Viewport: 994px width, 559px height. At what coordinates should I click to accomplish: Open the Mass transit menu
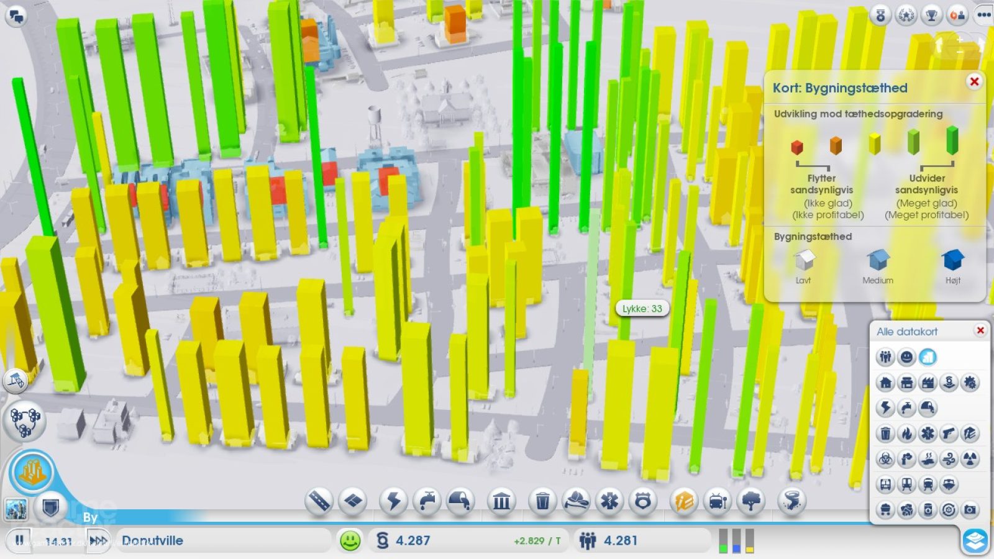tap(718, 501)
